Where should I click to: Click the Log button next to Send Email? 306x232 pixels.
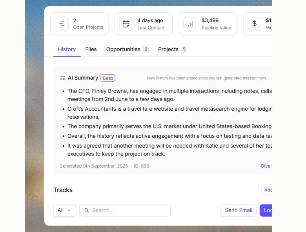click(x=266, y=210)
